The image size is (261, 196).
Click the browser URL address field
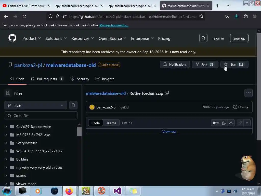pos(133,17)
